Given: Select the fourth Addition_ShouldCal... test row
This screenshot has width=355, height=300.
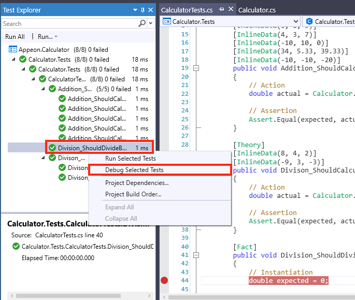Looking at the screenshot, I should click(x=104, y=128).
